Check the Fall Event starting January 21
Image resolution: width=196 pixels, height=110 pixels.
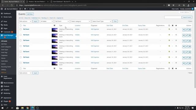(x=21, y=52)
